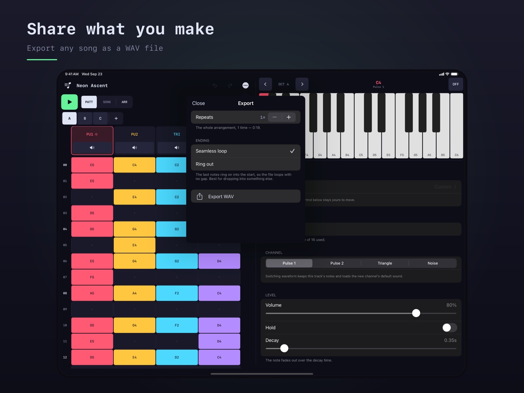
Task: Select pattern C
Action: coord(100,119)
